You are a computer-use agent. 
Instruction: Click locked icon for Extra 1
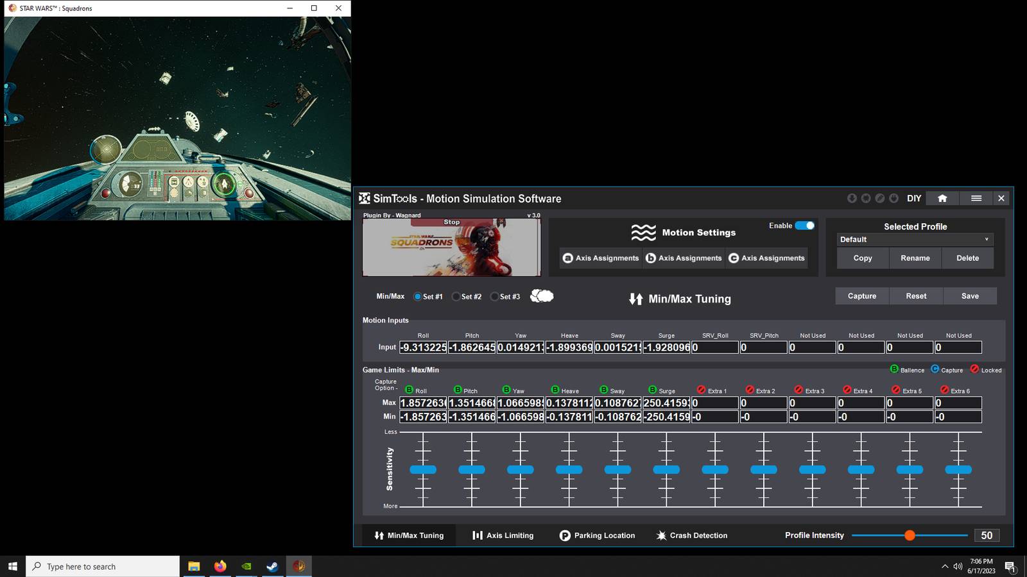click(701, 390)
